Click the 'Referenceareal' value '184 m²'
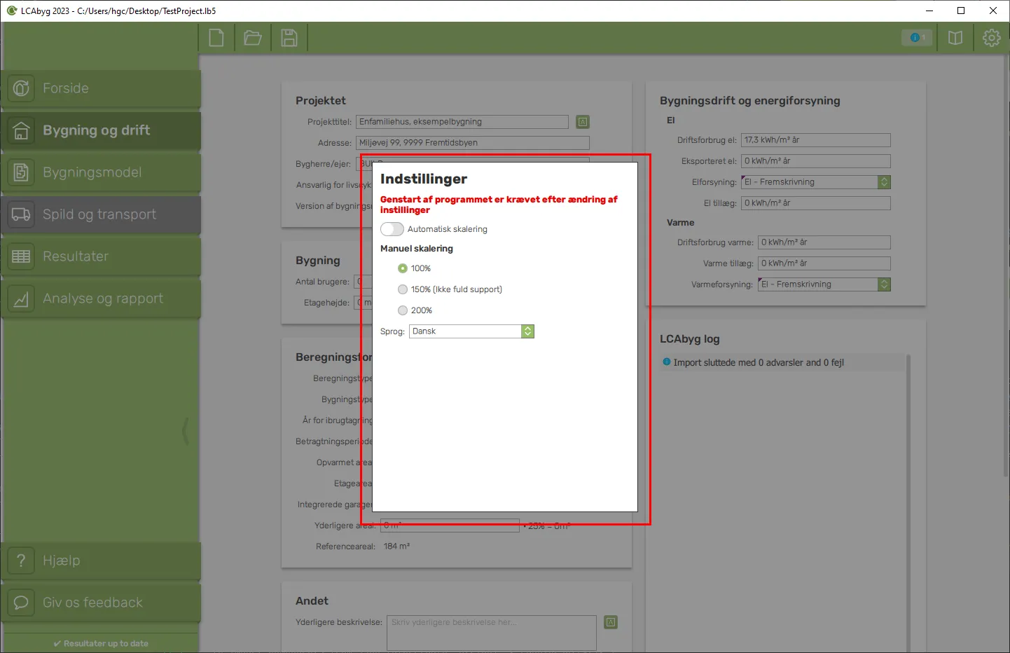 click(396, 547)
